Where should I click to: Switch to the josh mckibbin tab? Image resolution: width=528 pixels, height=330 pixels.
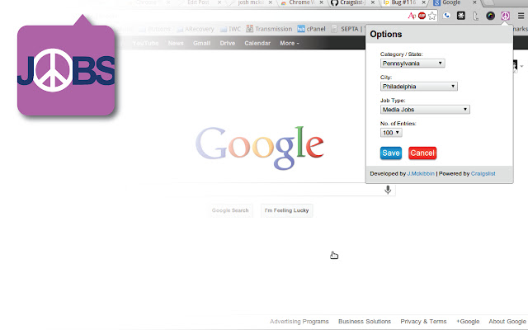(x=249, y=2)
